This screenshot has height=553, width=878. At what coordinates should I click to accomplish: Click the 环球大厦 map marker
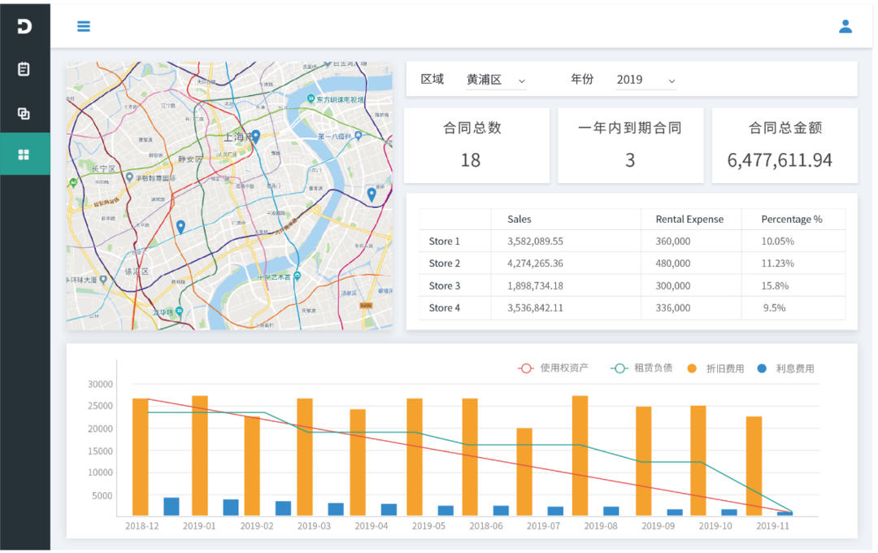click(103, 279)
